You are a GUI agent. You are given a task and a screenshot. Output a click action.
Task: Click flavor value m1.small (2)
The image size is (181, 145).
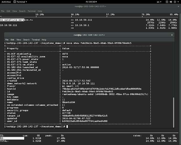point(70,86)
